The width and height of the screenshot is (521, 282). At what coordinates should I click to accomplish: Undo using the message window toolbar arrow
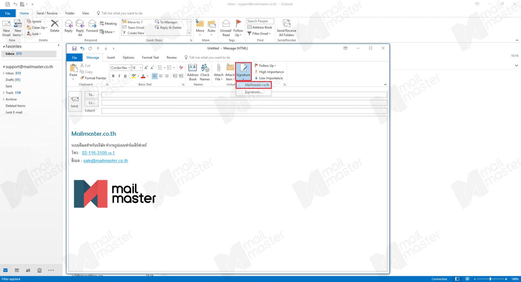pyautogui.click(x=82, y=49)
